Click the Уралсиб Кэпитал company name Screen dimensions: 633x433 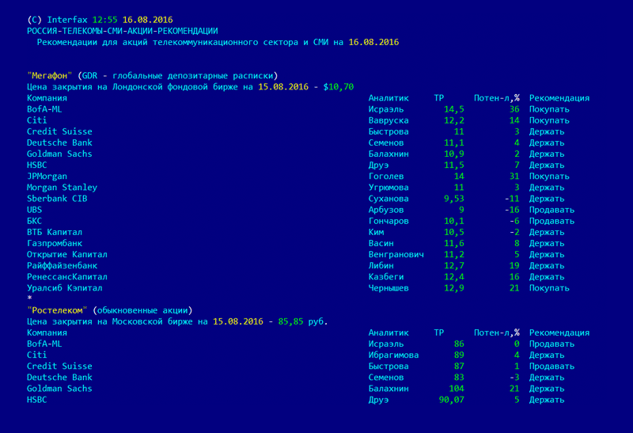coord(65,288)
